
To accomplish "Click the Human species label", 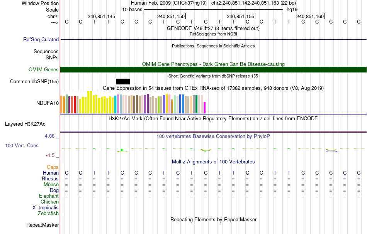I will [x=51, y=173].
